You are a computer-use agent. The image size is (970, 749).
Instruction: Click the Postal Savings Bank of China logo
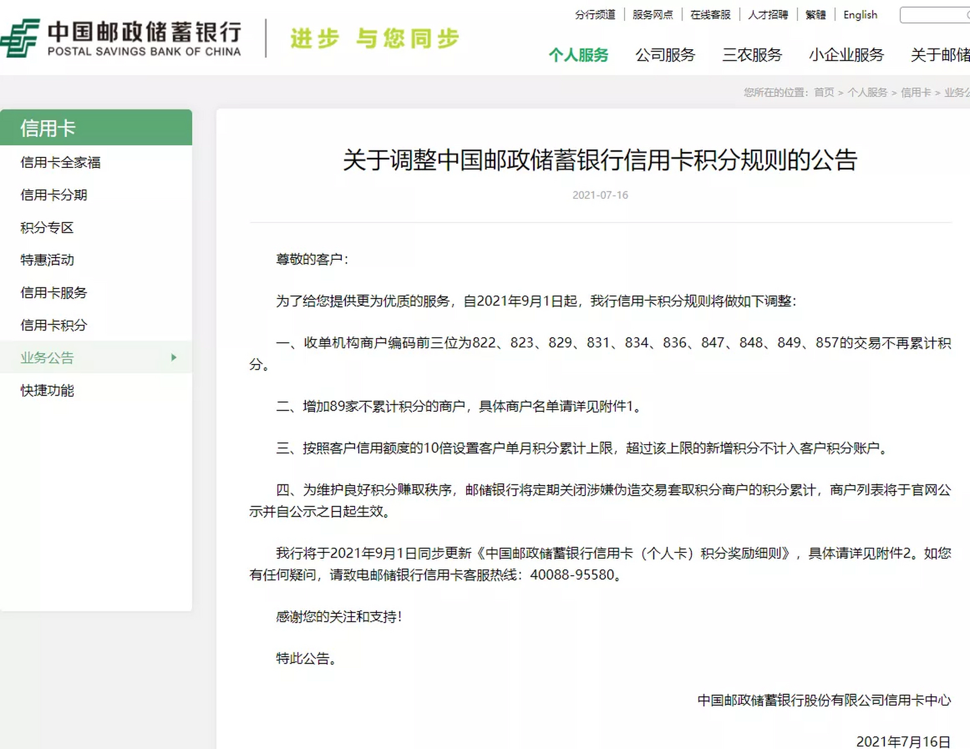121,38
